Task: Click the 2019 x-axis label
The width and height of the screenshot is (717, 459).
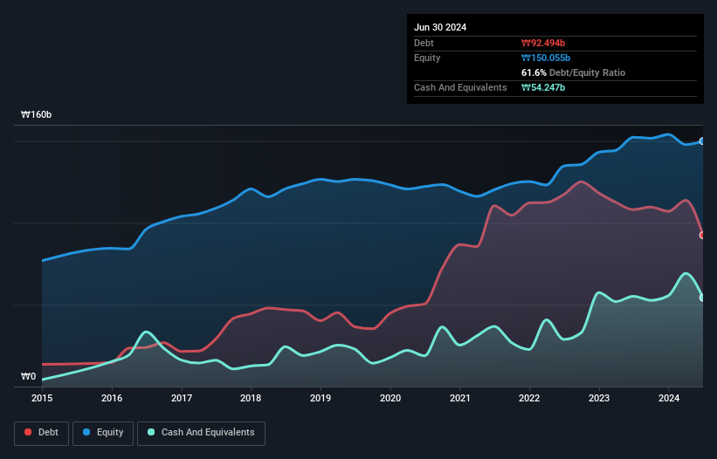Action: (x=321, y=398)
